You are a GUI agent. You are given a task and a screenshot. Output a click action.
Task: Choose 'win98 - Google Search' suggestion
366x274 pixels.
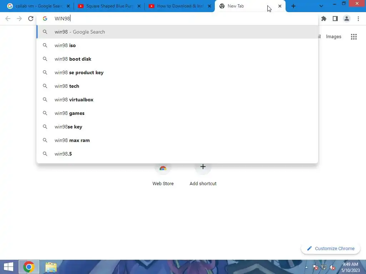(177, 32)
